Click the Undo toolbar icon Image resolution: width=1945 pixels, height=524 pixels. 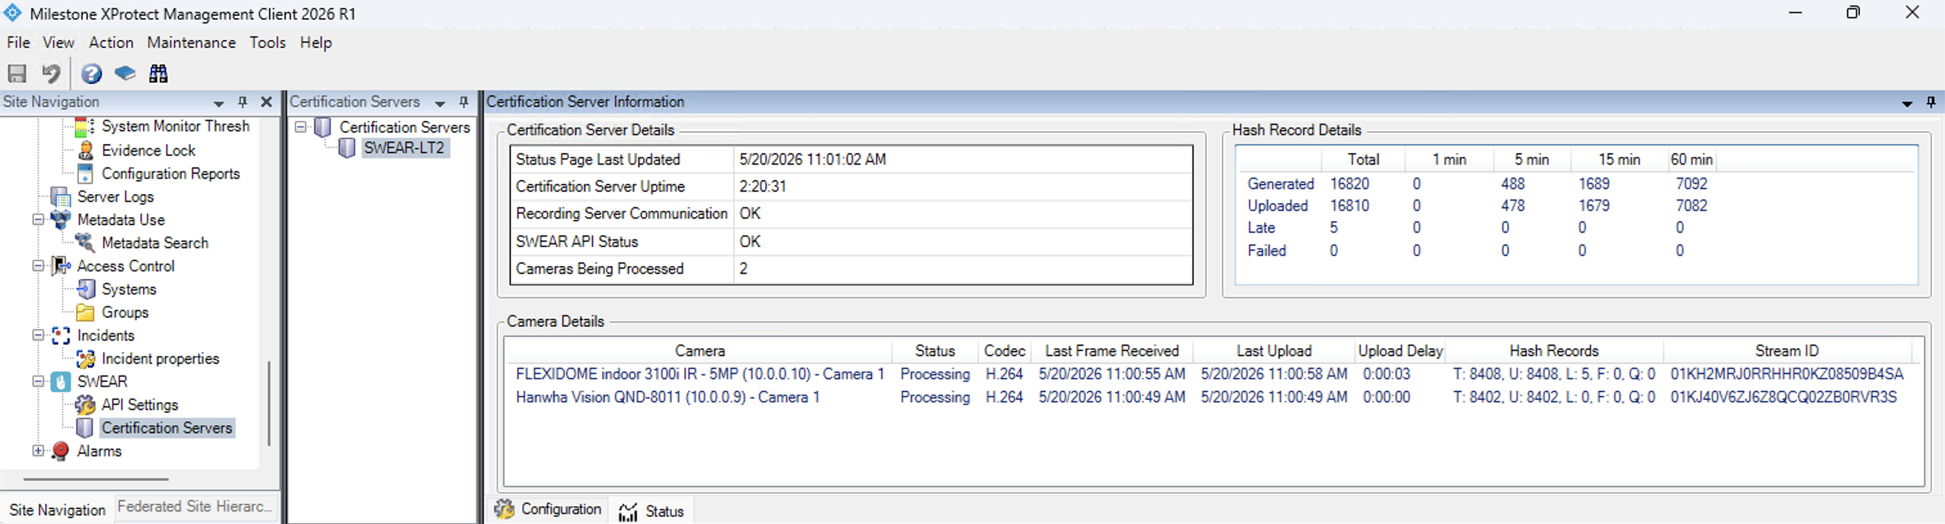click(51, 73)
